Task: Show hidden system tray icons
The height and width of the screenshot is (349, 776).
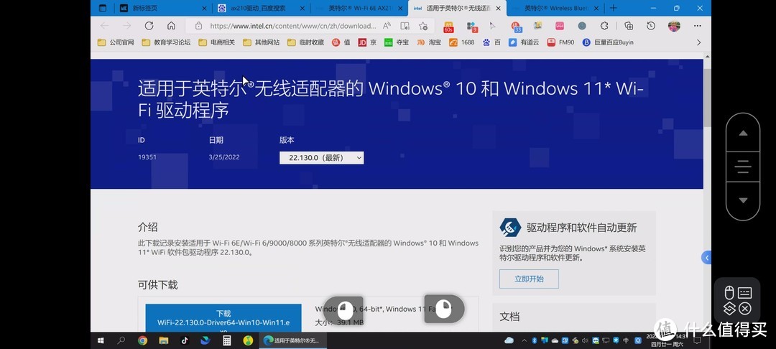Action: click(524, 340)
